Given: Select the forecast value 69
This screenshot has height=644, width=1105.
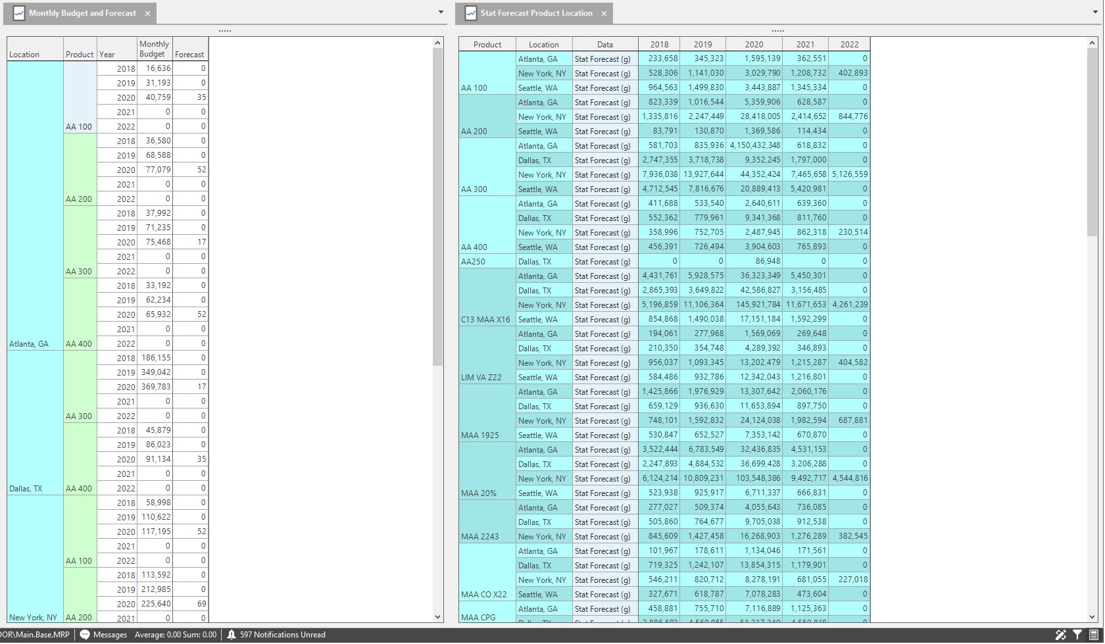Looking at the screenshot, I should click(x=191, y=604).
